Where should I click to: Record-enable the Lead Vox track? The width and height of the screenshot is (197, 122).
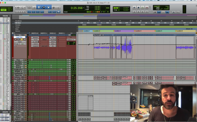point(15,39)
